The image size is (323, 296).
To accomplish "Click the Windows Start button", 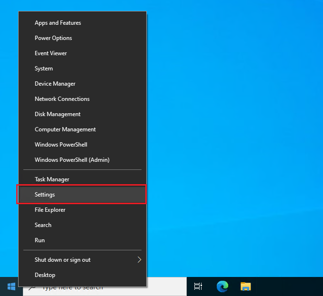I will coord(11,286).
